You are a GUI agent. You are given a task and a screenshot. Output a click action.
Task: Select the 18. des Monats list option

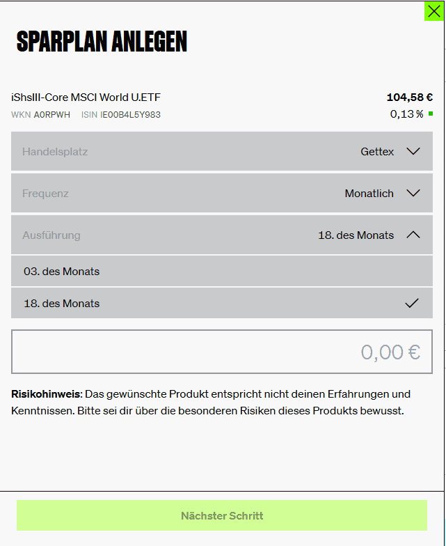coord(222,303)
